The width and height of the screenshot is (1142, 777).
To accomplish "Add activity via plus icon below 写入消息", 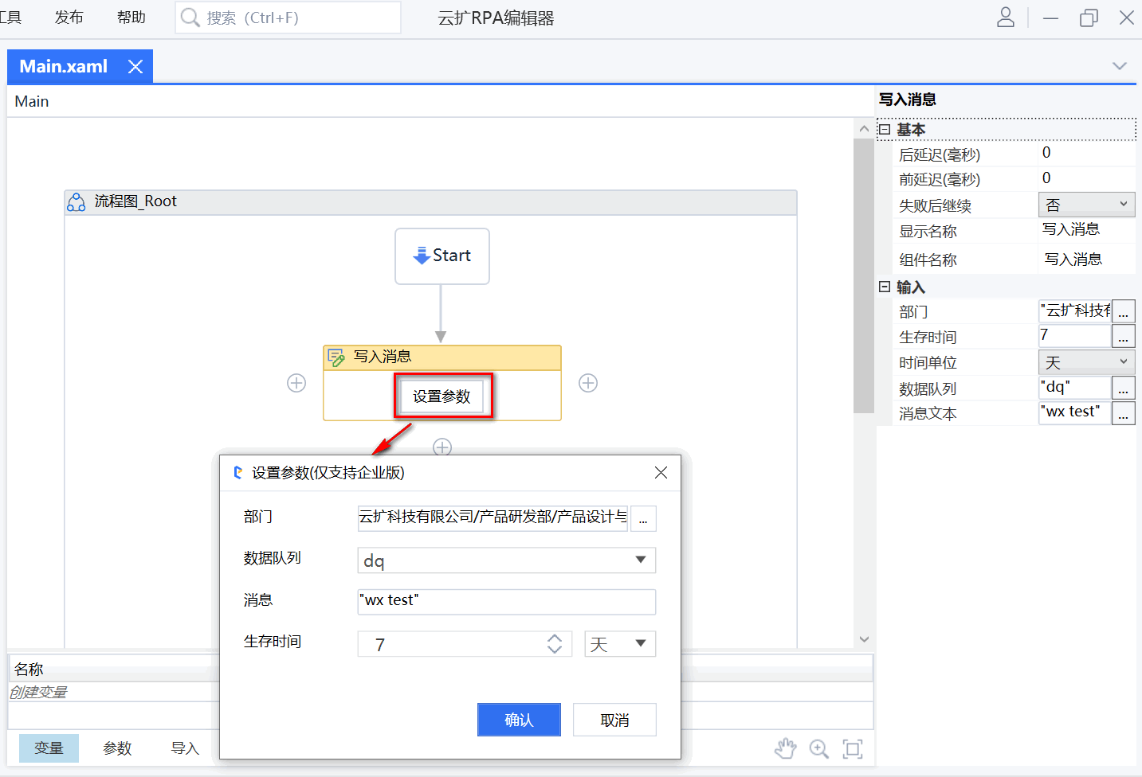I will click(442, 447).
